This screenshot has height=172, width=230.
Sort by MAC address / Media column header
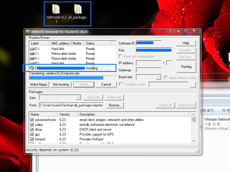point(66,43)
